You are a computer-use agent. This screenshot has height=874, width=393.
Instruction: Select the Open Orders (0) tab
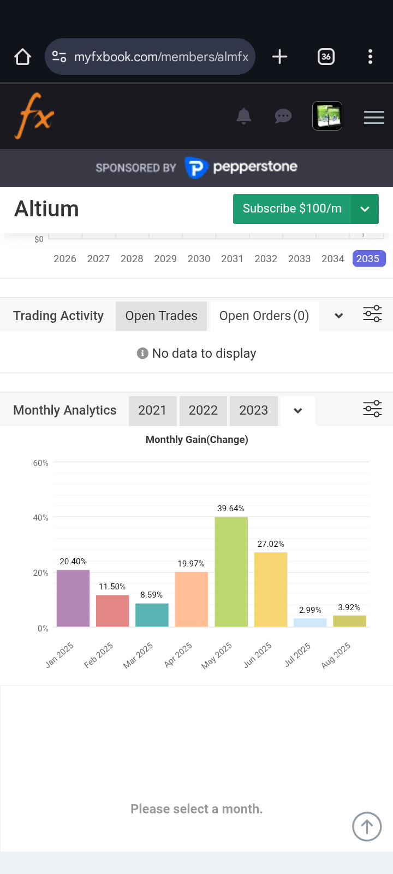point(264,316)
